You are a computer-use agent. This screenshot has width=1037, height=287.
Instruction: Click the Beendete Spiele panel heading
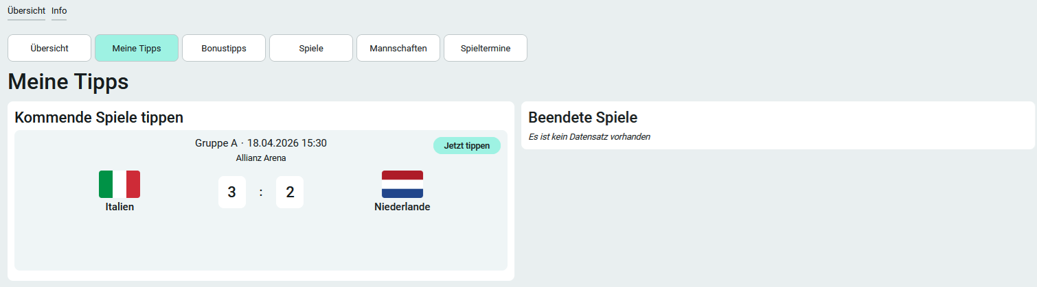pyautogui.click(x=583, y=117)
